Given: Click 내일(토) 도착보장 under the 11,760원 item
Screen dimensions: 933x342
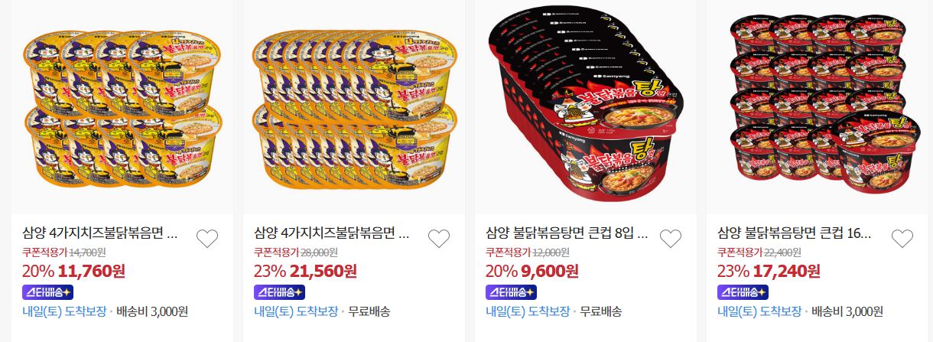Looking at the screenshot, I should [65, 311].
